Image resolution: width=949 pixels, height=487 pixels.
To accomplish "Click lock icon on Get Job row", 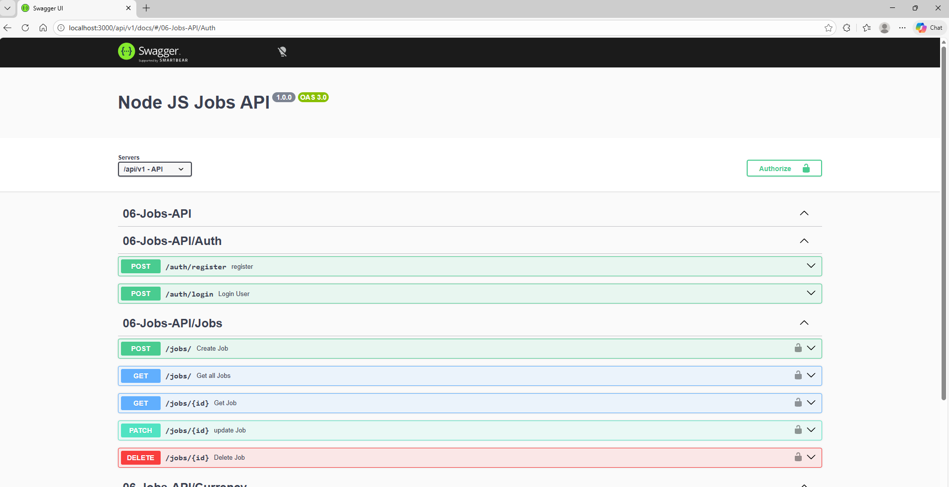I will click(x=798, y=403).
